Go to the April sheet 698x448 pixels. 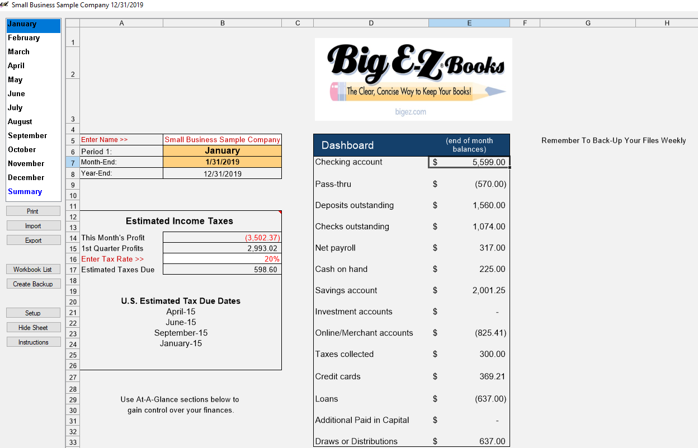point(16,65)
